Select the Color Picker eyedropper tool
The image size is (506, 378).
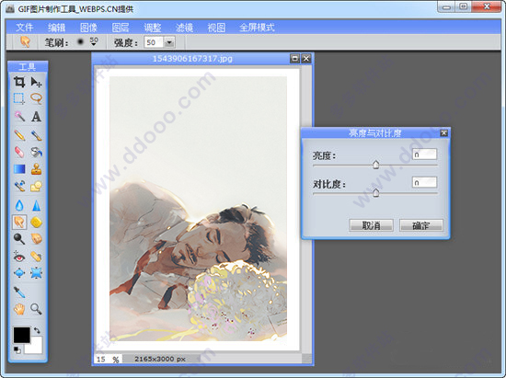[x=19, y=292]
